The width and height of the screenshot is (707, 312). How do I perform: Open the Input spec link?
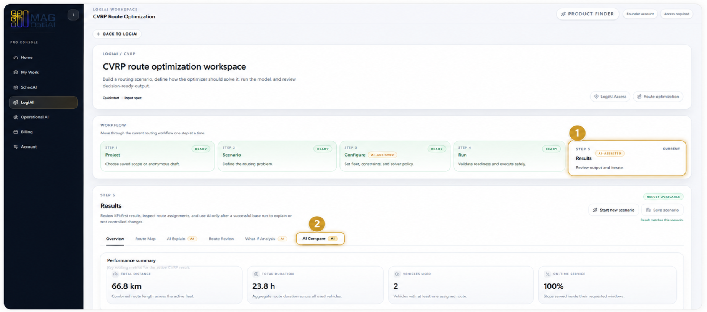tap(133, 98)
